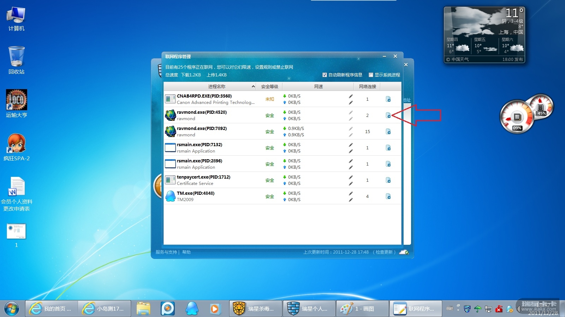Open rule settings icon for TM.exe
The width and height of the screenshot is (565, 317).
388,196
